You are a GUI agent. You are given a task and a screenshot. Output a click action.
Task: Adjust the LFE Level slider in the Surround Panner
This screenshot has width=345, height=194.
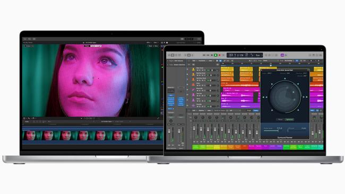(297, 131)
